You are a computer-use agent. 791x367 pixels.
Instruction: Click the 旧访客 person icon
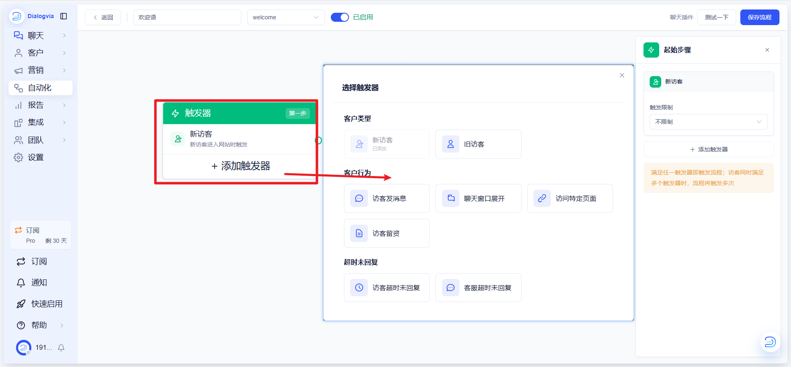[x=451, y=144]
